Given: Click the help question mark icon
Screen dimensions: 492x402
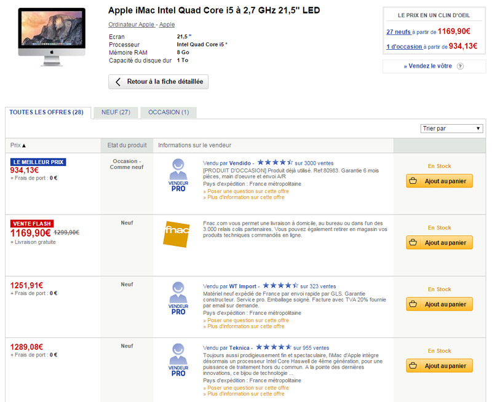Looking at the screenshot, I should point(459,66).
